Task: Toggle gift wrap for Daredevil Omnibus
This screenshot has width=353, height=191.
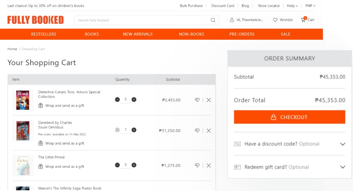Action: click(x=41, y=143)
